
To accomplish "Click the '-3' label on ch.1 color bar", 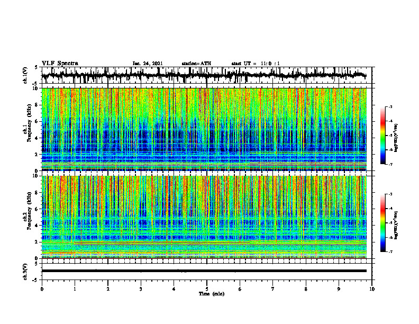I will pos(390,107).
